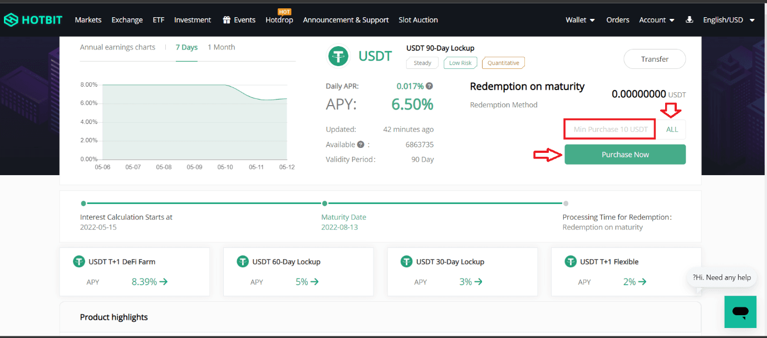The image size is (767, 338).
Task: Click the Purchase Now button
Action: (x=625, y=155)
